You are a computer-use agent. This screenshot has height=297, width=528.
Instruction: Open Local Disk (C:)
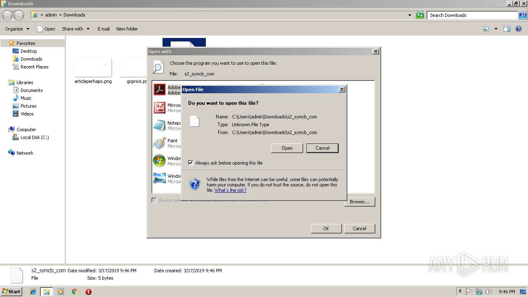pyautogui.click(x=35, y=137)
